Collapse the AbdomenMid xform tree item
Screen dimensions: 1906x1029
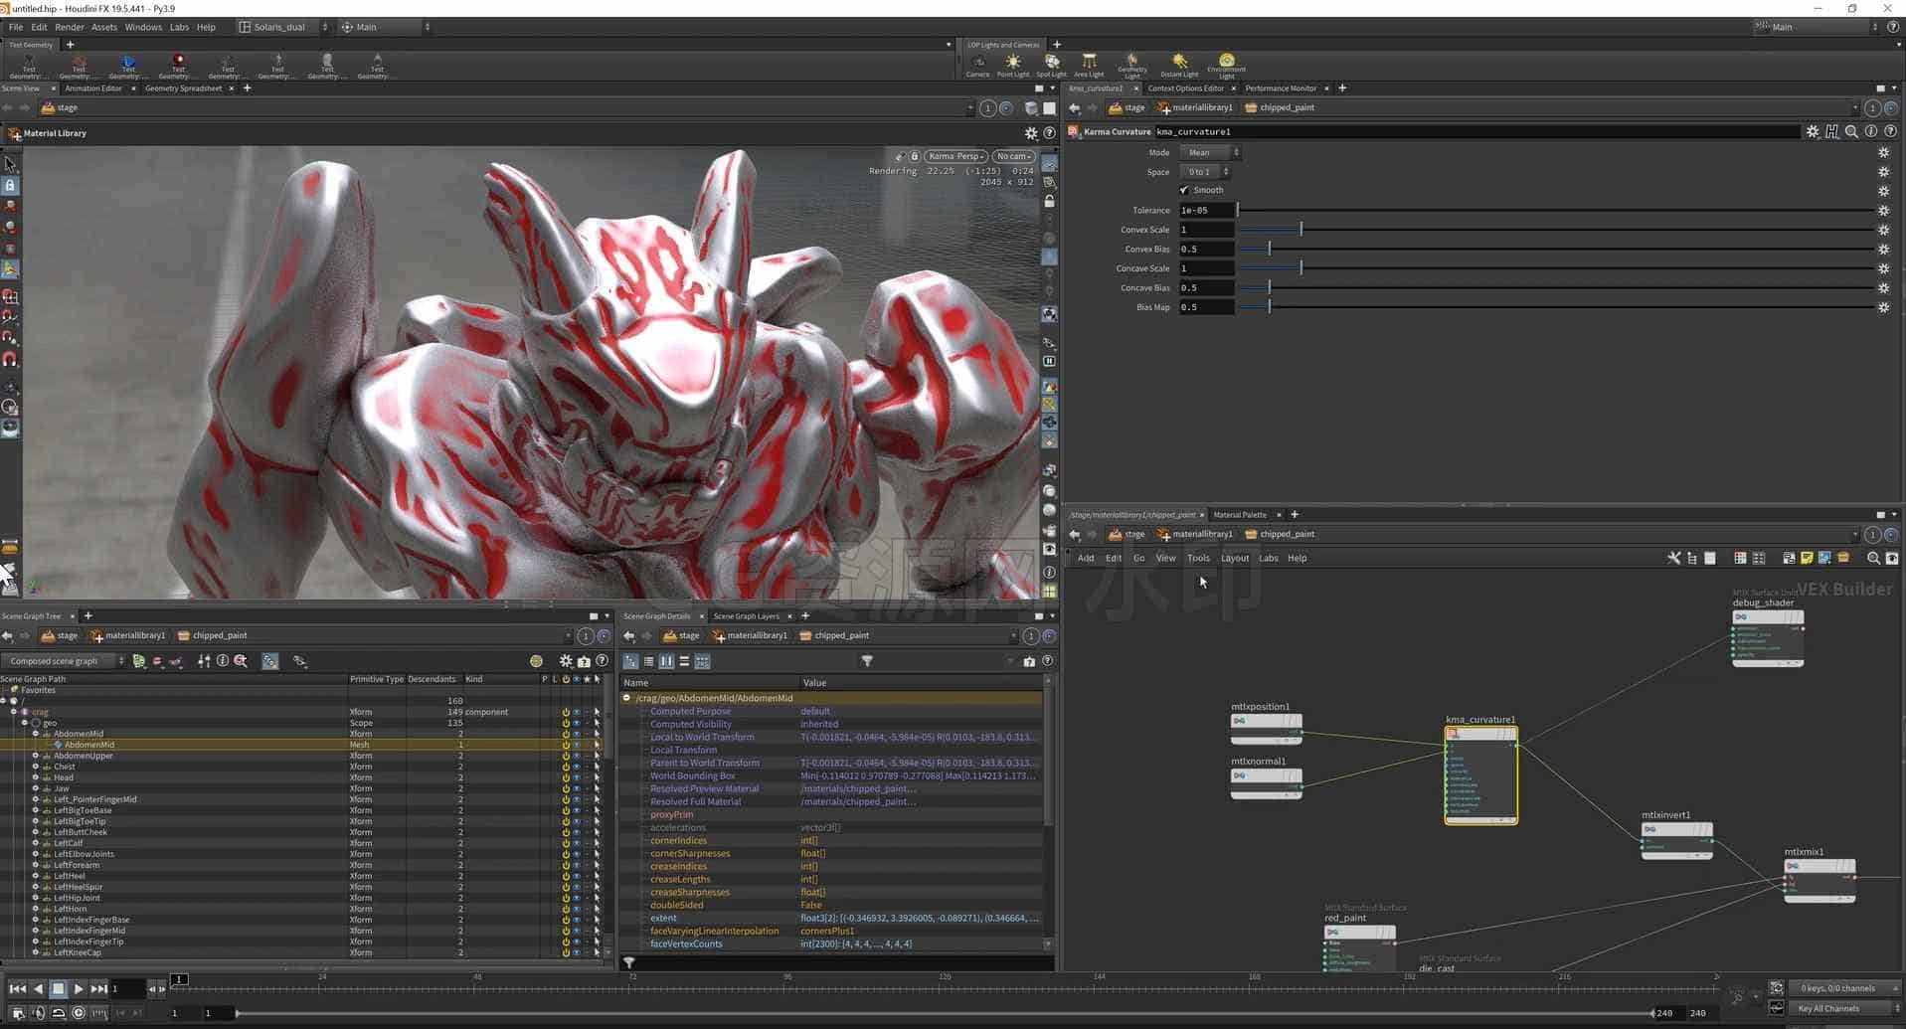click(36, 734)
